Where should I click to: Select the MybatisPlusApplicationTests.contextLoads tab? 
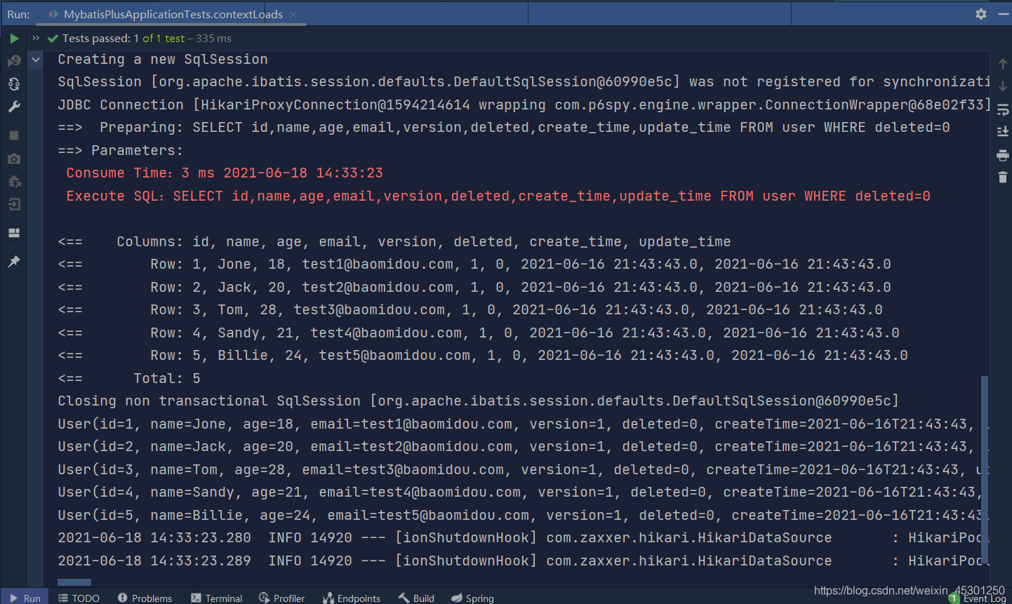pos(173,14)
